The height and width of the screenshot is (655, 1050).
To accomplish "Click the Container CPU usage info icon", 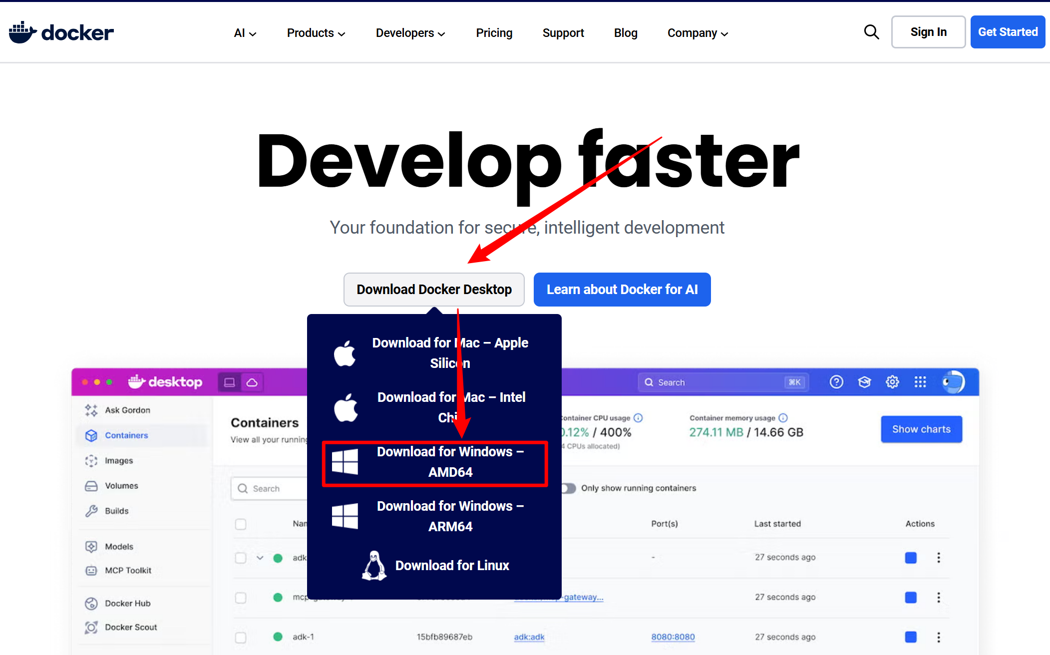I will (x=638, y=418).
